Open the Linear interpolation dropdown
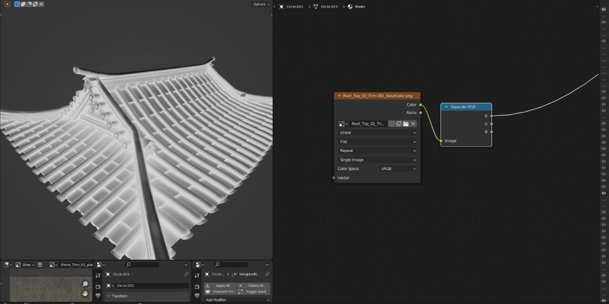 tap(378, 132)
